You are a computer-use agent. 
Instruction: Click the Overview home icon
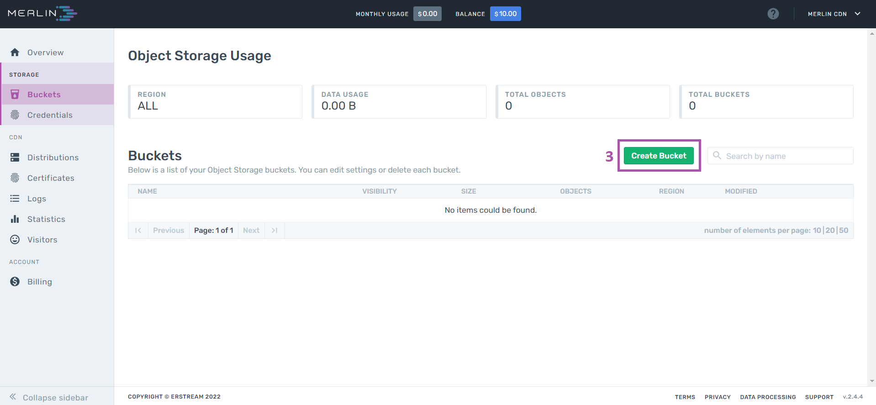(15, 53)
